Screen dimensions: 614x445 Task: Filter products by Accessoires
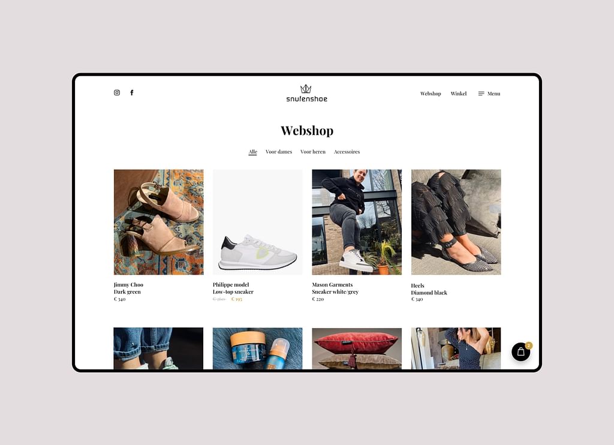[x=347, y=152]
